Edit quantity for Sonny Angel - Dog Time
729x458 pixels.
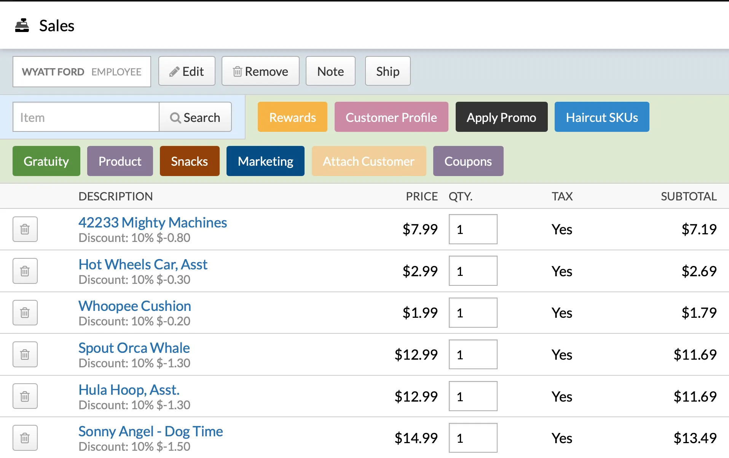click(x=473, y=438)
